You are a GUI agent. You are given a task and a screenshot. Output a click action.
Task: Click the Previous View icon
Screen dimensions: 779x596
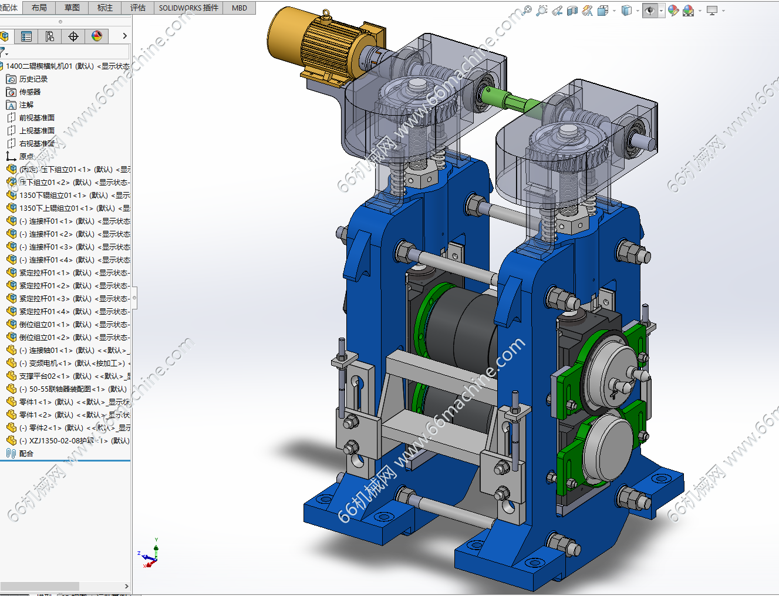pos(557,11)
